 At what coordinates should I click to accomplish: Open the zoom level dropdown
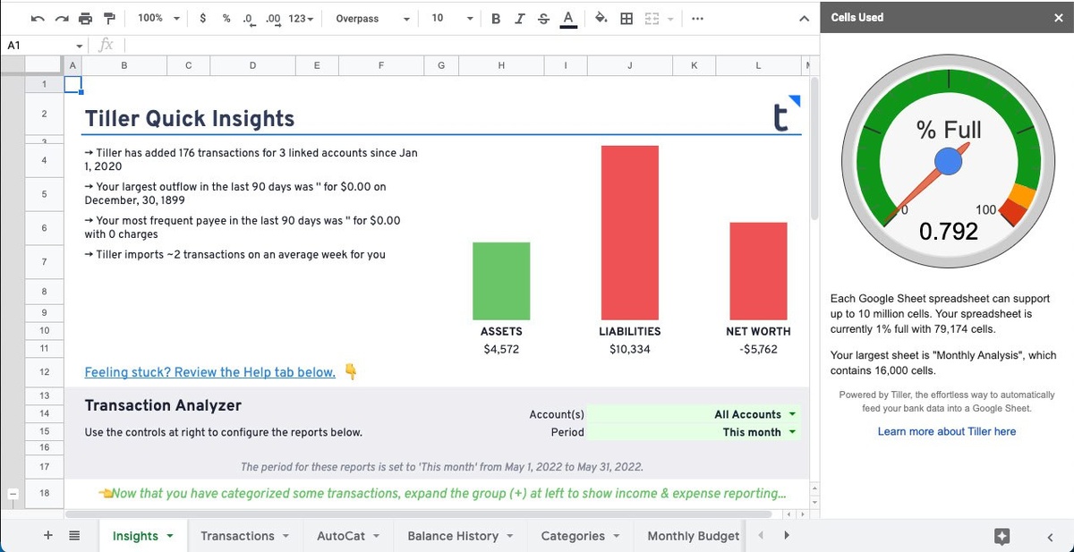tap(158, 18)
